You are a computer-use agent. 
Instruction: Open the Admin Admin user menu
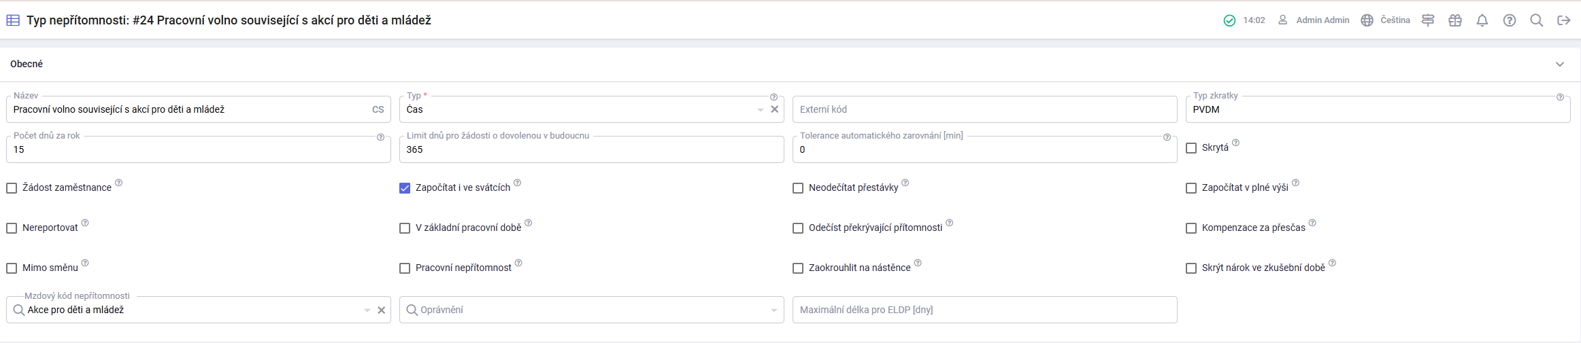(1314, 20)
